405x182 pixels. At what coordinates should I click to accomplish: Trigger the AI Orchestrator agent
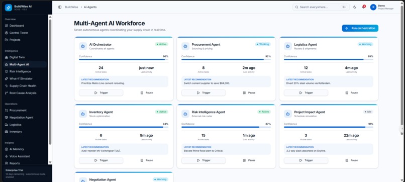click(x=101, y=93)
